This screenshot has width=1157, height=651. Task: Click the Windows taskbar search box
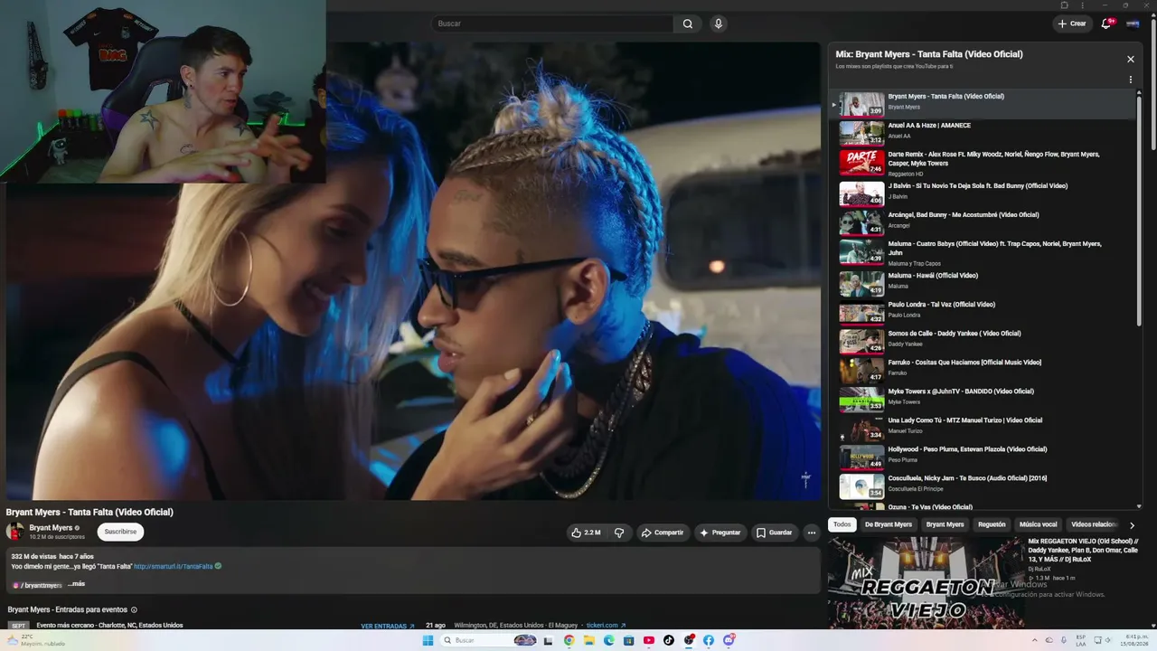click(x=488, y=640)
